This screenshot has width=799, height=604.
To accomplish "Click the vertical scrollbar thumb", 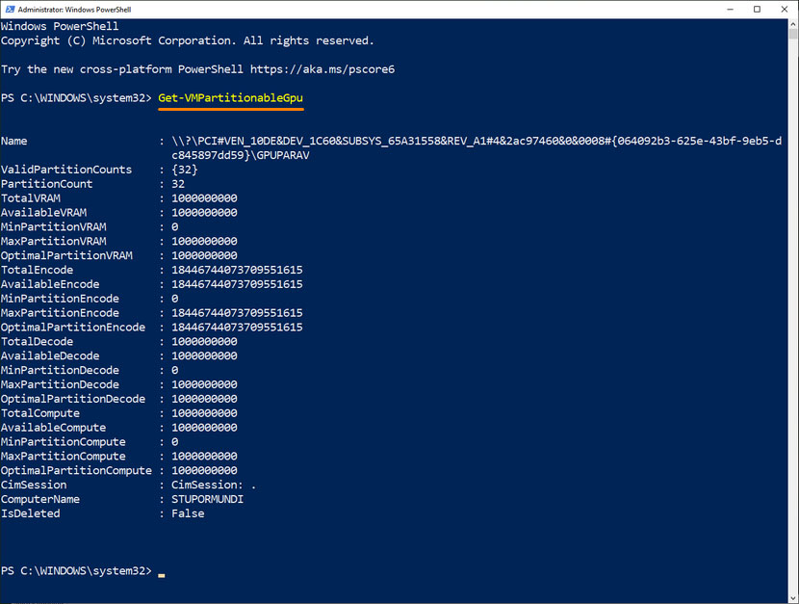I will [793, 34].
